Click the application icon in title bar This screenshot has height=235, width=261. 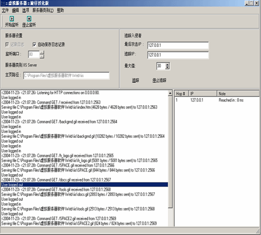tap(3, 3)
